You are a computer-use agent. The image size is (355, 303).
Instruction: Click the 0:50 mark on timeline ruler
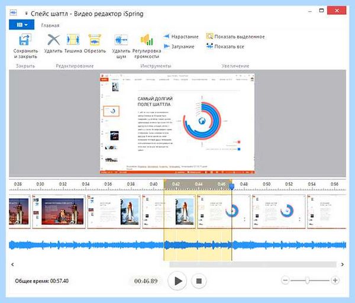(x=266, y=184)
